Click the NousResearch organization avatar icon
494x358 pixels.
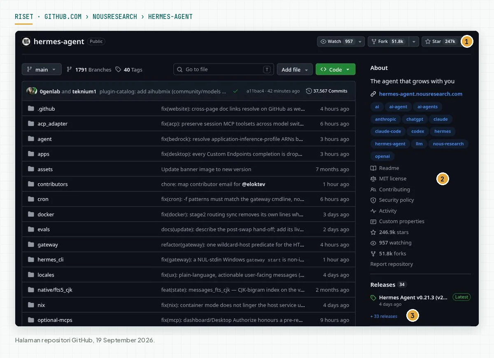pyautogui.click(x=26, y=42)
